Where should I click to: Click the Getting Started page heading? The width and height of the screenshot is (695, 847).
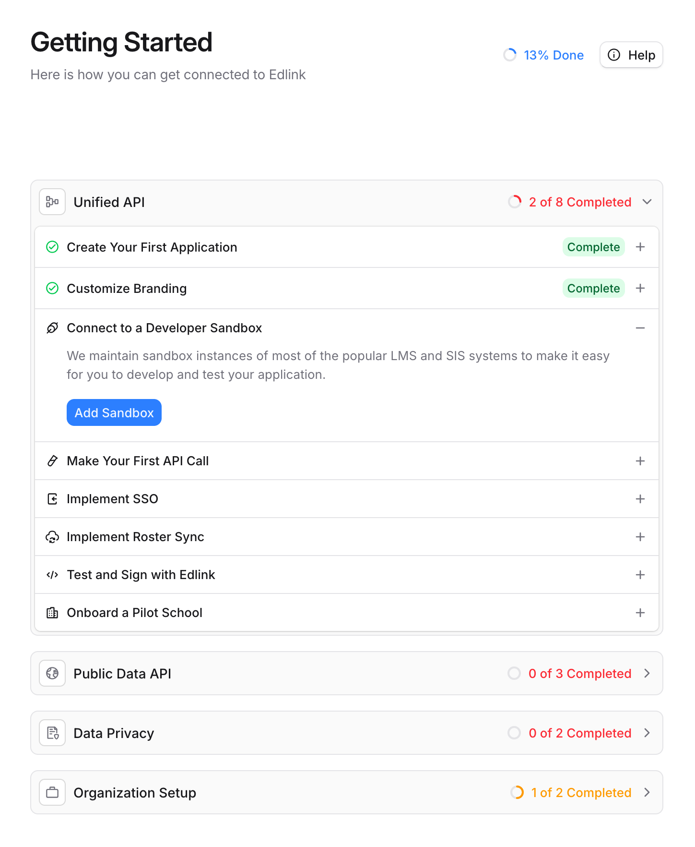coord(121,42)
